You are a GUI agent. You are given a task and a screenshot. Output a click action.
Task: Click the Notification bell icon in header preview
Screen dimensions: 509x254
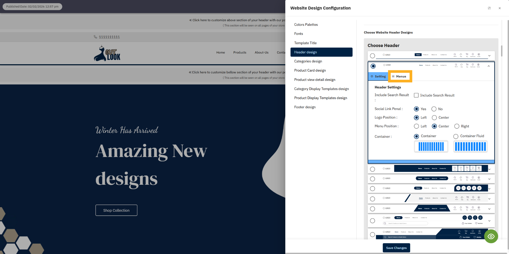point(473,65)
